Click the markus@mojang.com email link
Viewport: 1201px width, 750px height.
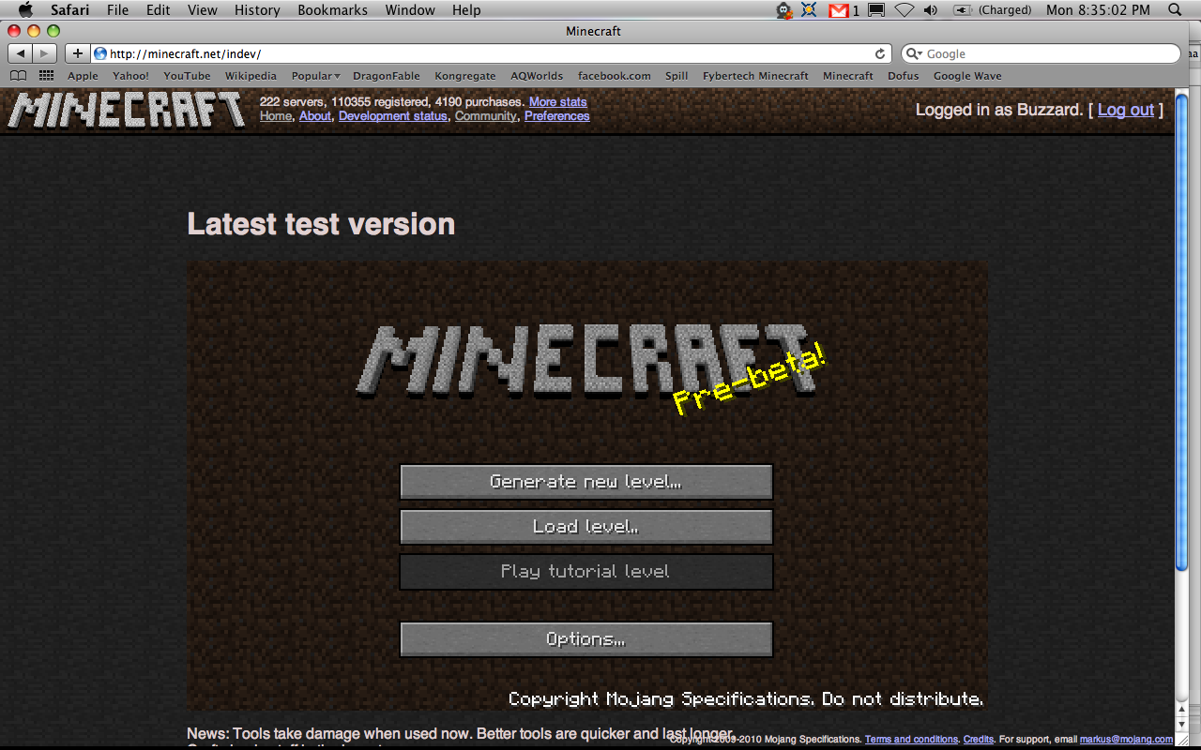[1126, 740]
